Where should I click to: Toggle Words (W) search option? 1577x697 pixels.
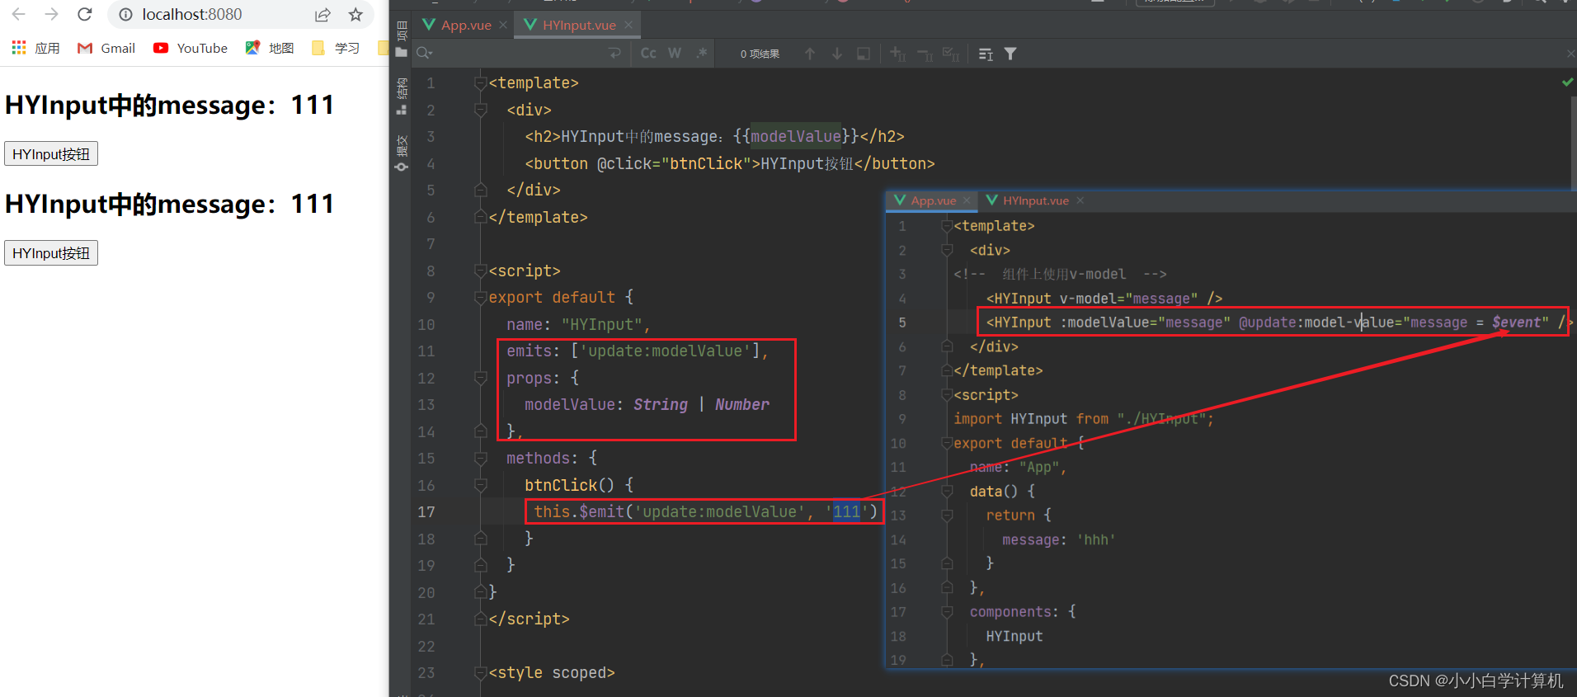(675, 54)
